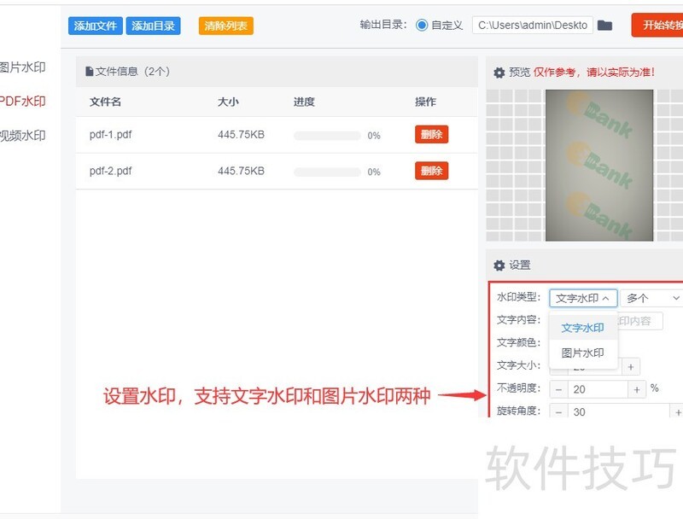
Task: Switch to the PDF水印 sidebar tab
Action: [23, 101]
